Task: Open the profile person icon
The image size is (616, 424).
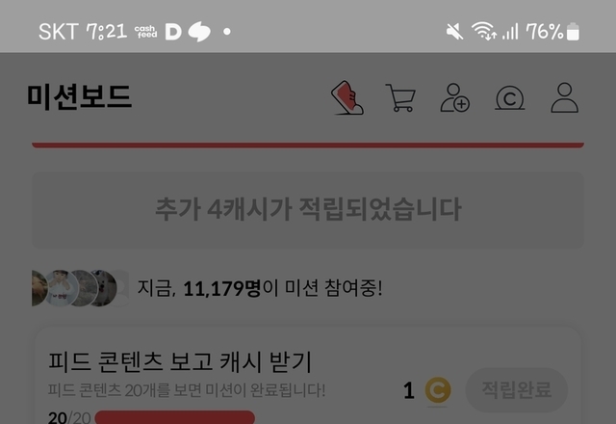Action: coord(565,97)
